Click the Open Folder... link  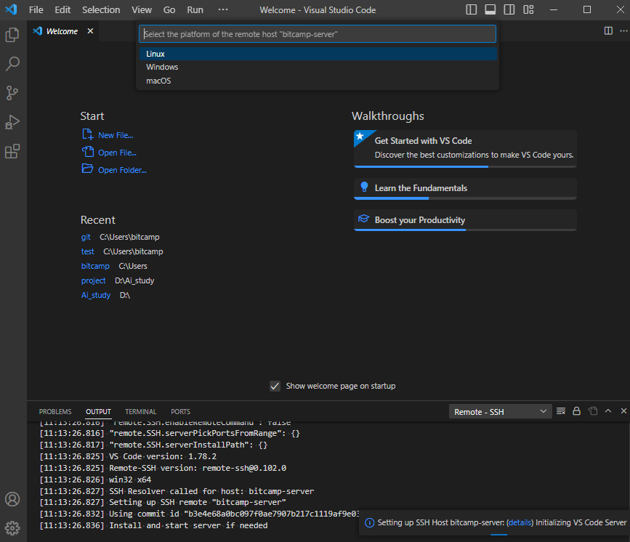(x=122, y=170)
